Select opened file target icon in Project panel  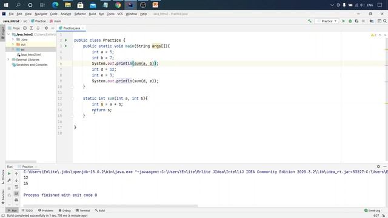tap(25, 28)
